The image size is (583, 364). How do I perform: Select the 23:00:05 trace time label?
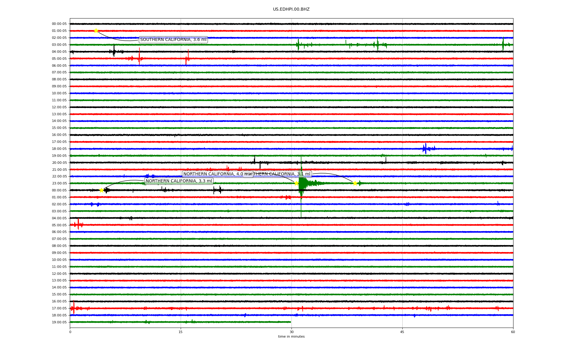pyautogui.click(x=59, y=183)
